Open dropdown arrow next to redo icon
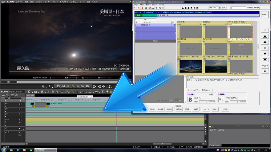The image size is (271, 152). pyautogui.click(x=87, y=92)
